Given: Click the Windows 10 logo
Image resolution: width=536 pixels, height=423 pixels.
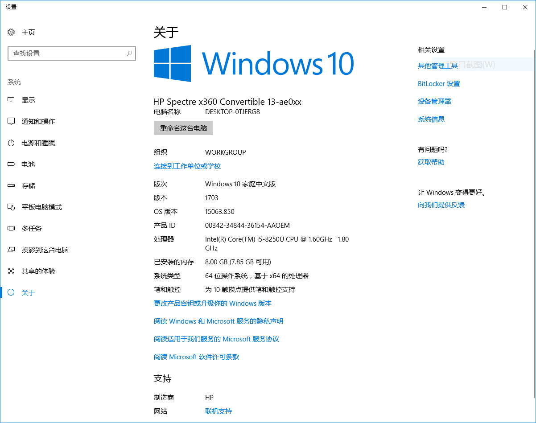Looking at the screenshot, I should coord(254,63).
